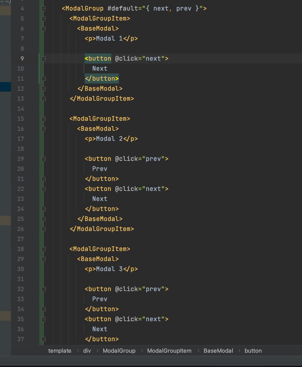Click the #default attribute on line 4
302x367 pixels.
pos(123,8)
